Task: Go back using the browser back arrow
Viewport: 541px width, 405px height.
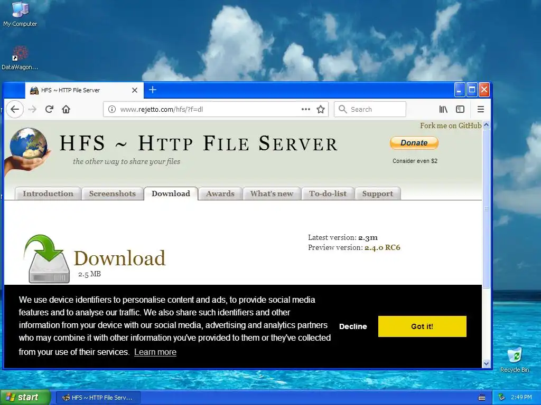Action: tap(14, 110)
